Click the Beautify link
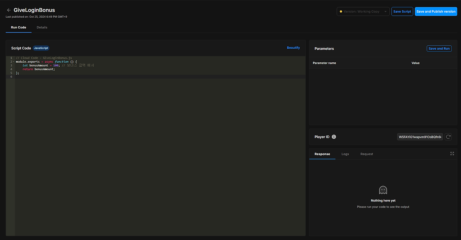 (293, 48)
